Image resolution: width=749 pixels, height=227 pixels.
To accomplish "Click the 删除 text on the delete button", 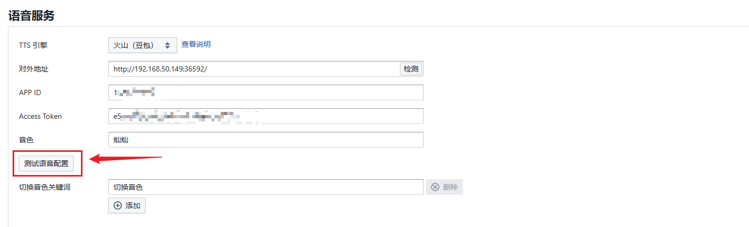I will pos(450,187).
